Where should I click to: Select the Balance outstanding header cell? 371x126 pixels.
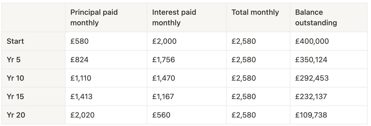[x=329, y=17]
